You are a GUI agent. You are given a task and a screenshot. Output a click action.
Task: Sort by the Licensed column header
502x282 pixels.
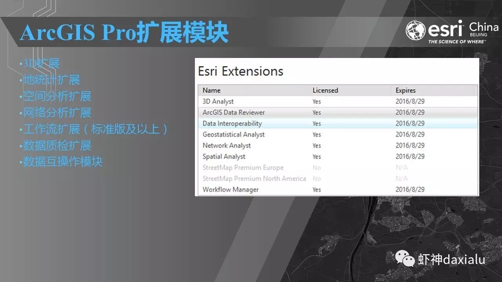325,90
